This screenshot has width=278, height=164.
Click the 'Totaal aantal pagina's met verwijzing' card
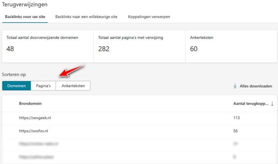click(x=139, y=46)
